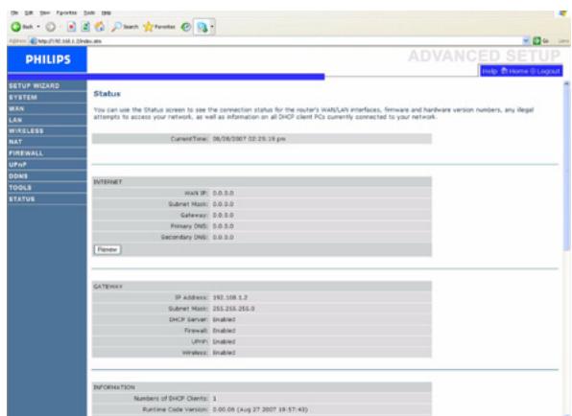The height and width of the screenshot is (416, 572).
Task: Click the scrollbar up arrow
Action: (x=566, y=83)
